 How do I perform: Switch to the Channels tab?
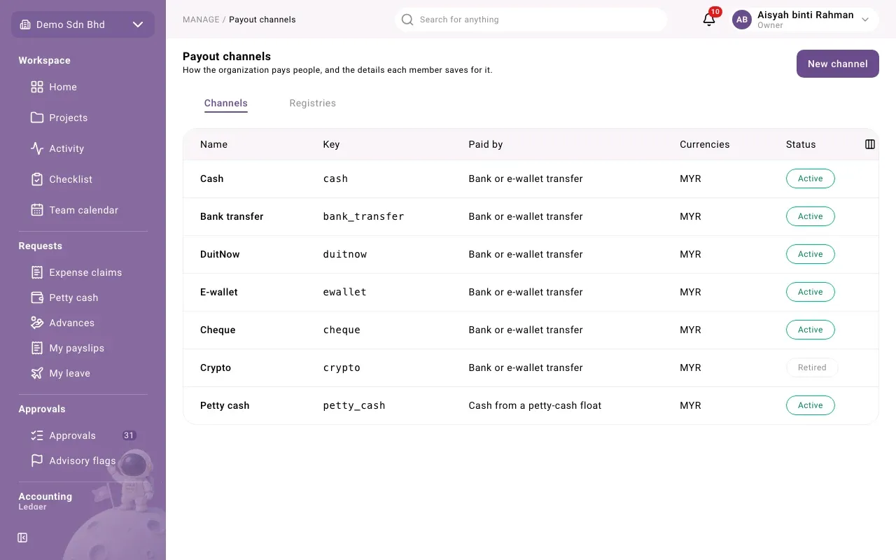tap(226, 103)
